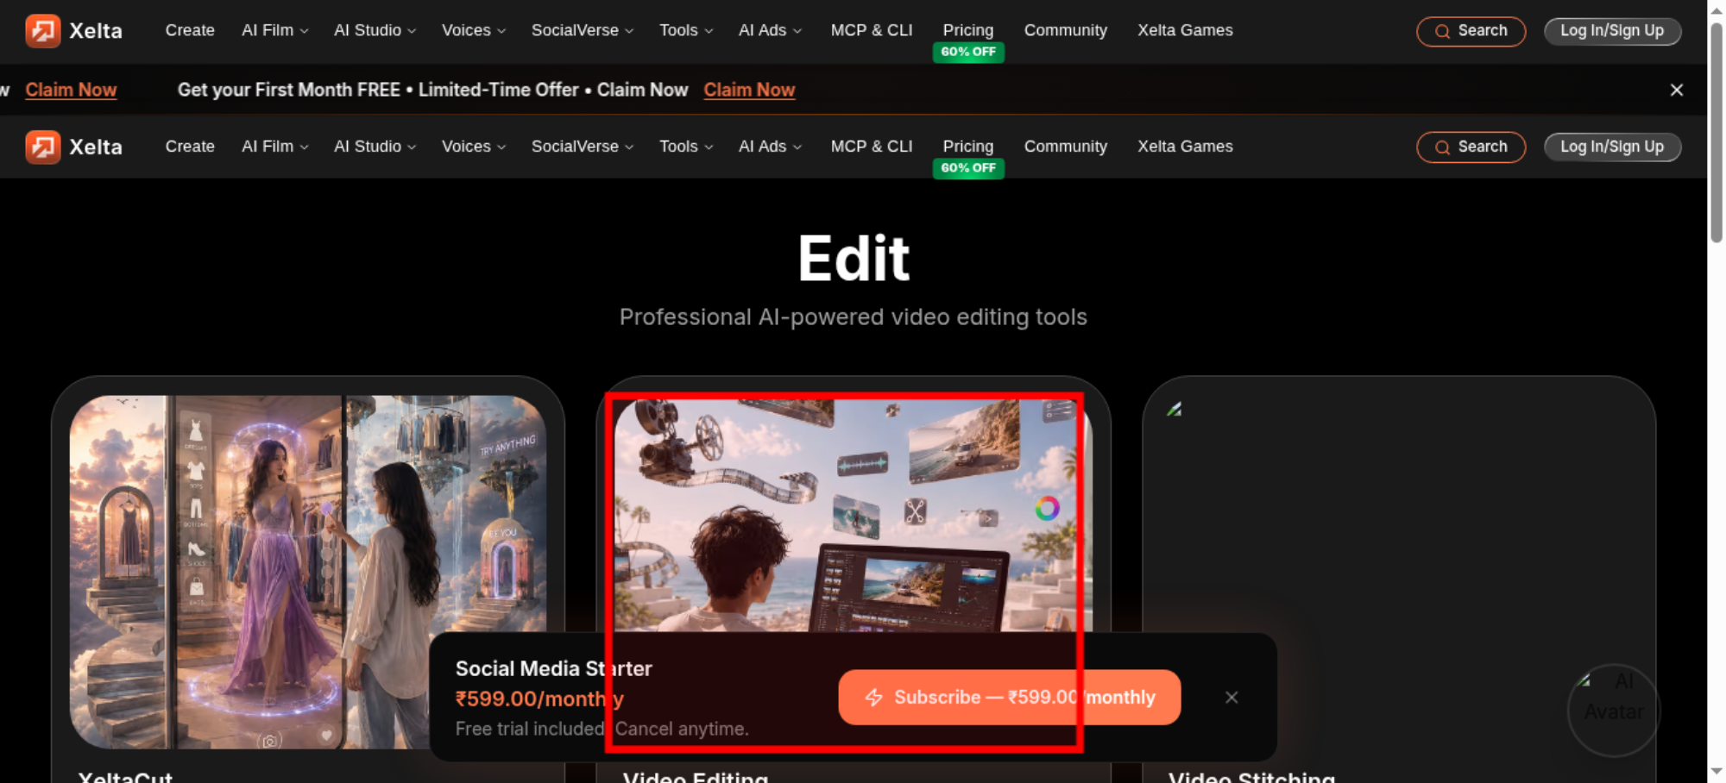The height and width of the screenshot is (783, 1726).
Task: Open the XeltaCut fashion thumbnail image
Action: (308, 572)
